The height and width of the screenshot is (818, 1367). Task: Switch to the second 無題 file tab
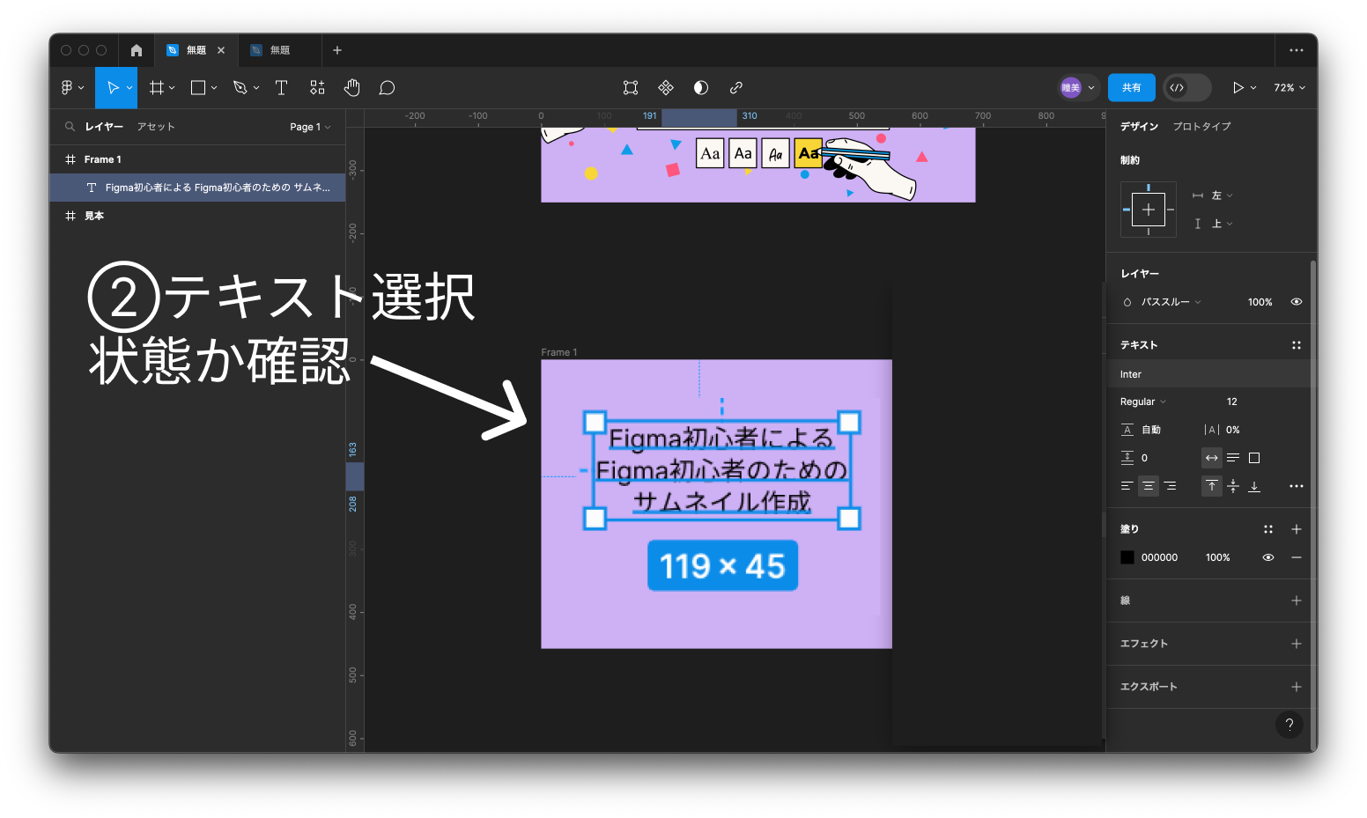[x=280, y=50]
